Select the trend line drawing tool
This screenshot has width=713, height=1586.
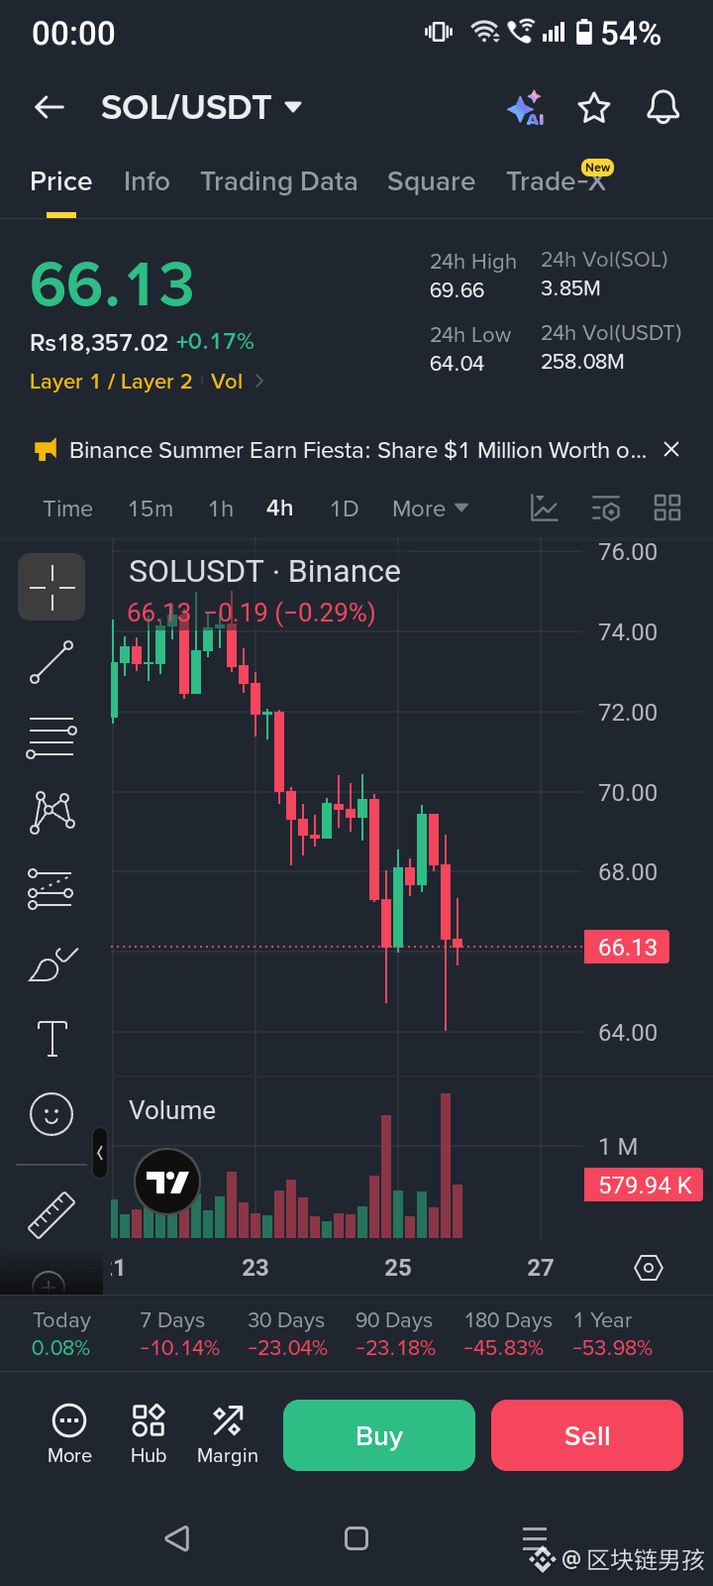pyautogui.click(x=51, y=662)
